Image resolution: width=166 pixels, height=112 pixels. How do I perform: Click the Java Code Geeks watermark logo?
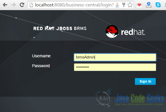pos(129,98)
